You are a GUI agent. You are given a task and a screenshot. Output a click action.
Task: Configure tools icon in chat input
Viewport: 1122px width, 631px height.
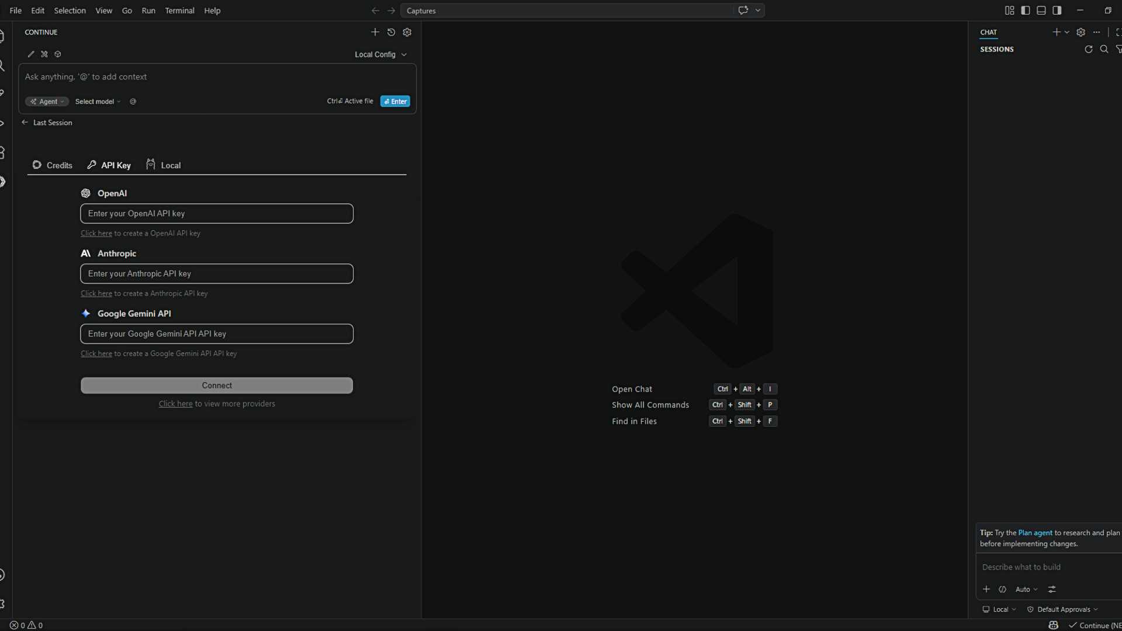click(1052, 590)
